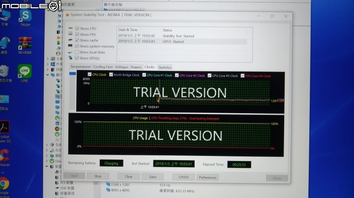
Task: Click the Elapsed Time 00:25:53 value
Action: [239, 165]
